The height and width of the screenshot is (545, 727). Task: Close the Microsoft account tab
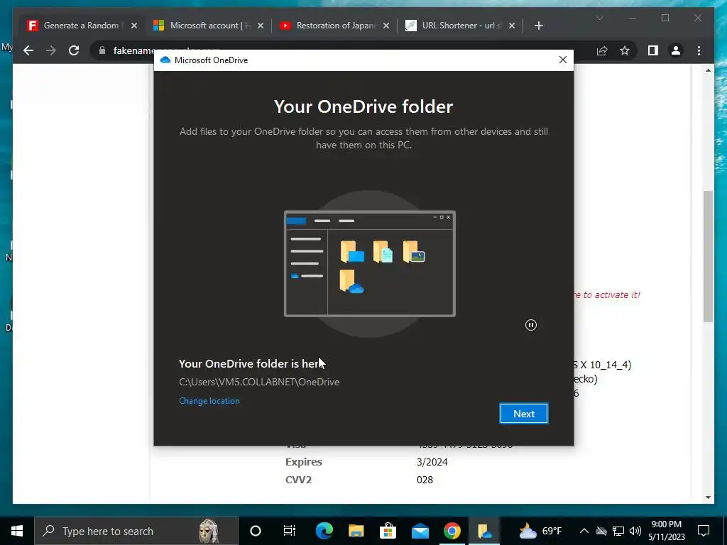[260, 26]
